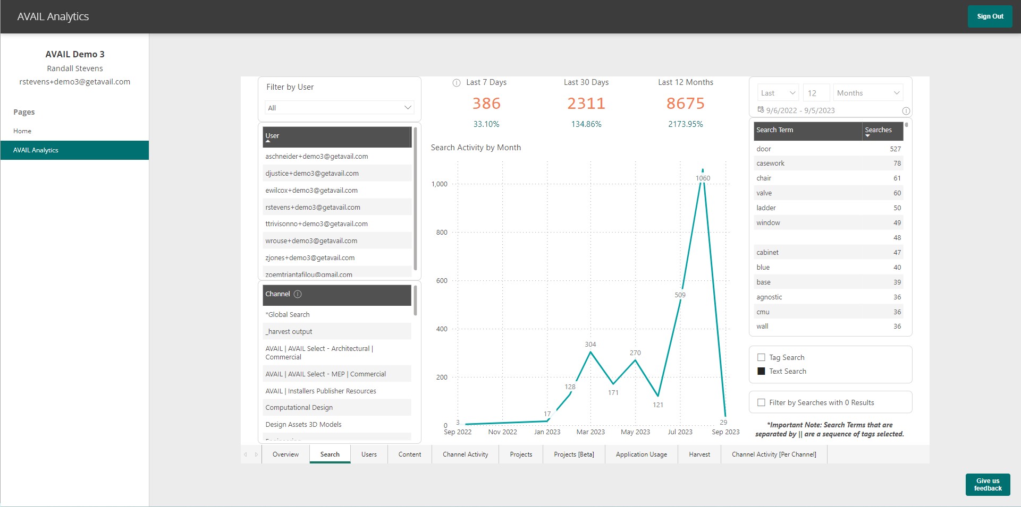
Task: Switch to the Overview tab
Action: (x=285, y=454)
